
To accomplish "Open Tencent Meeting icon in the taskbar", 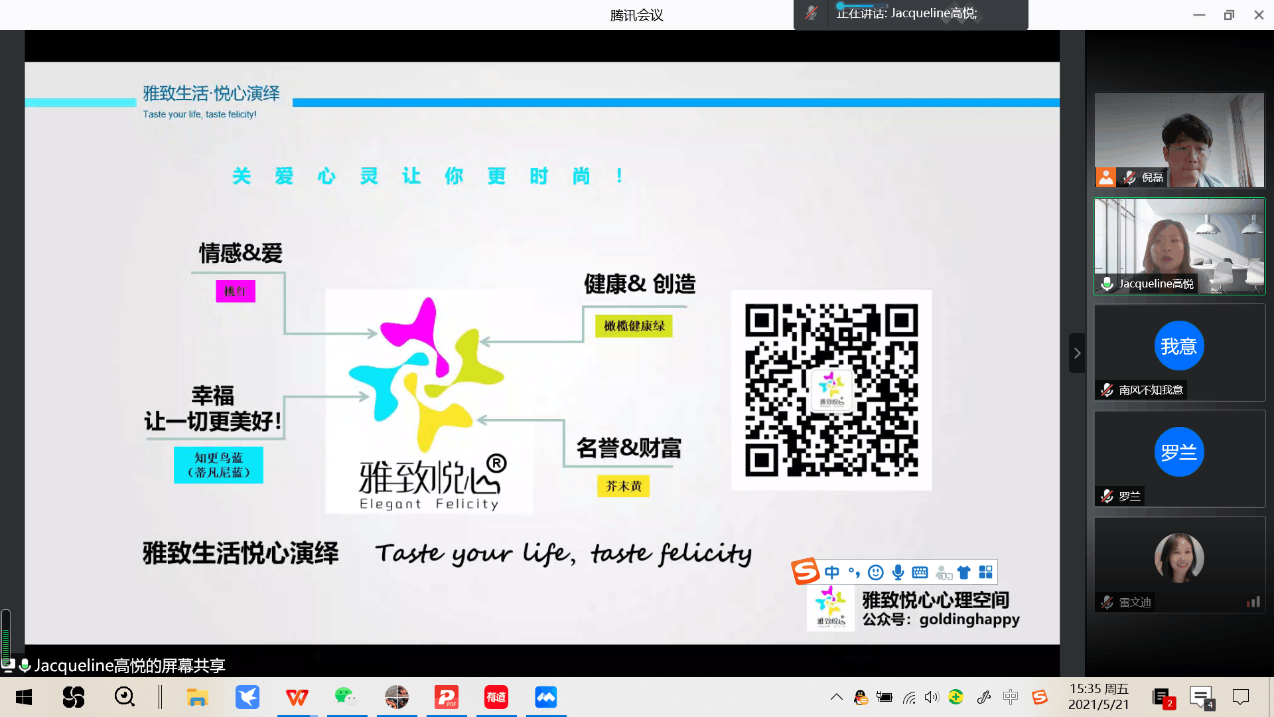I will 545,697.
